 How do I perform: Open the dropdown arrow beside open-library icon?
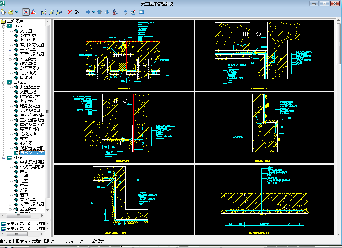(17, 12)
